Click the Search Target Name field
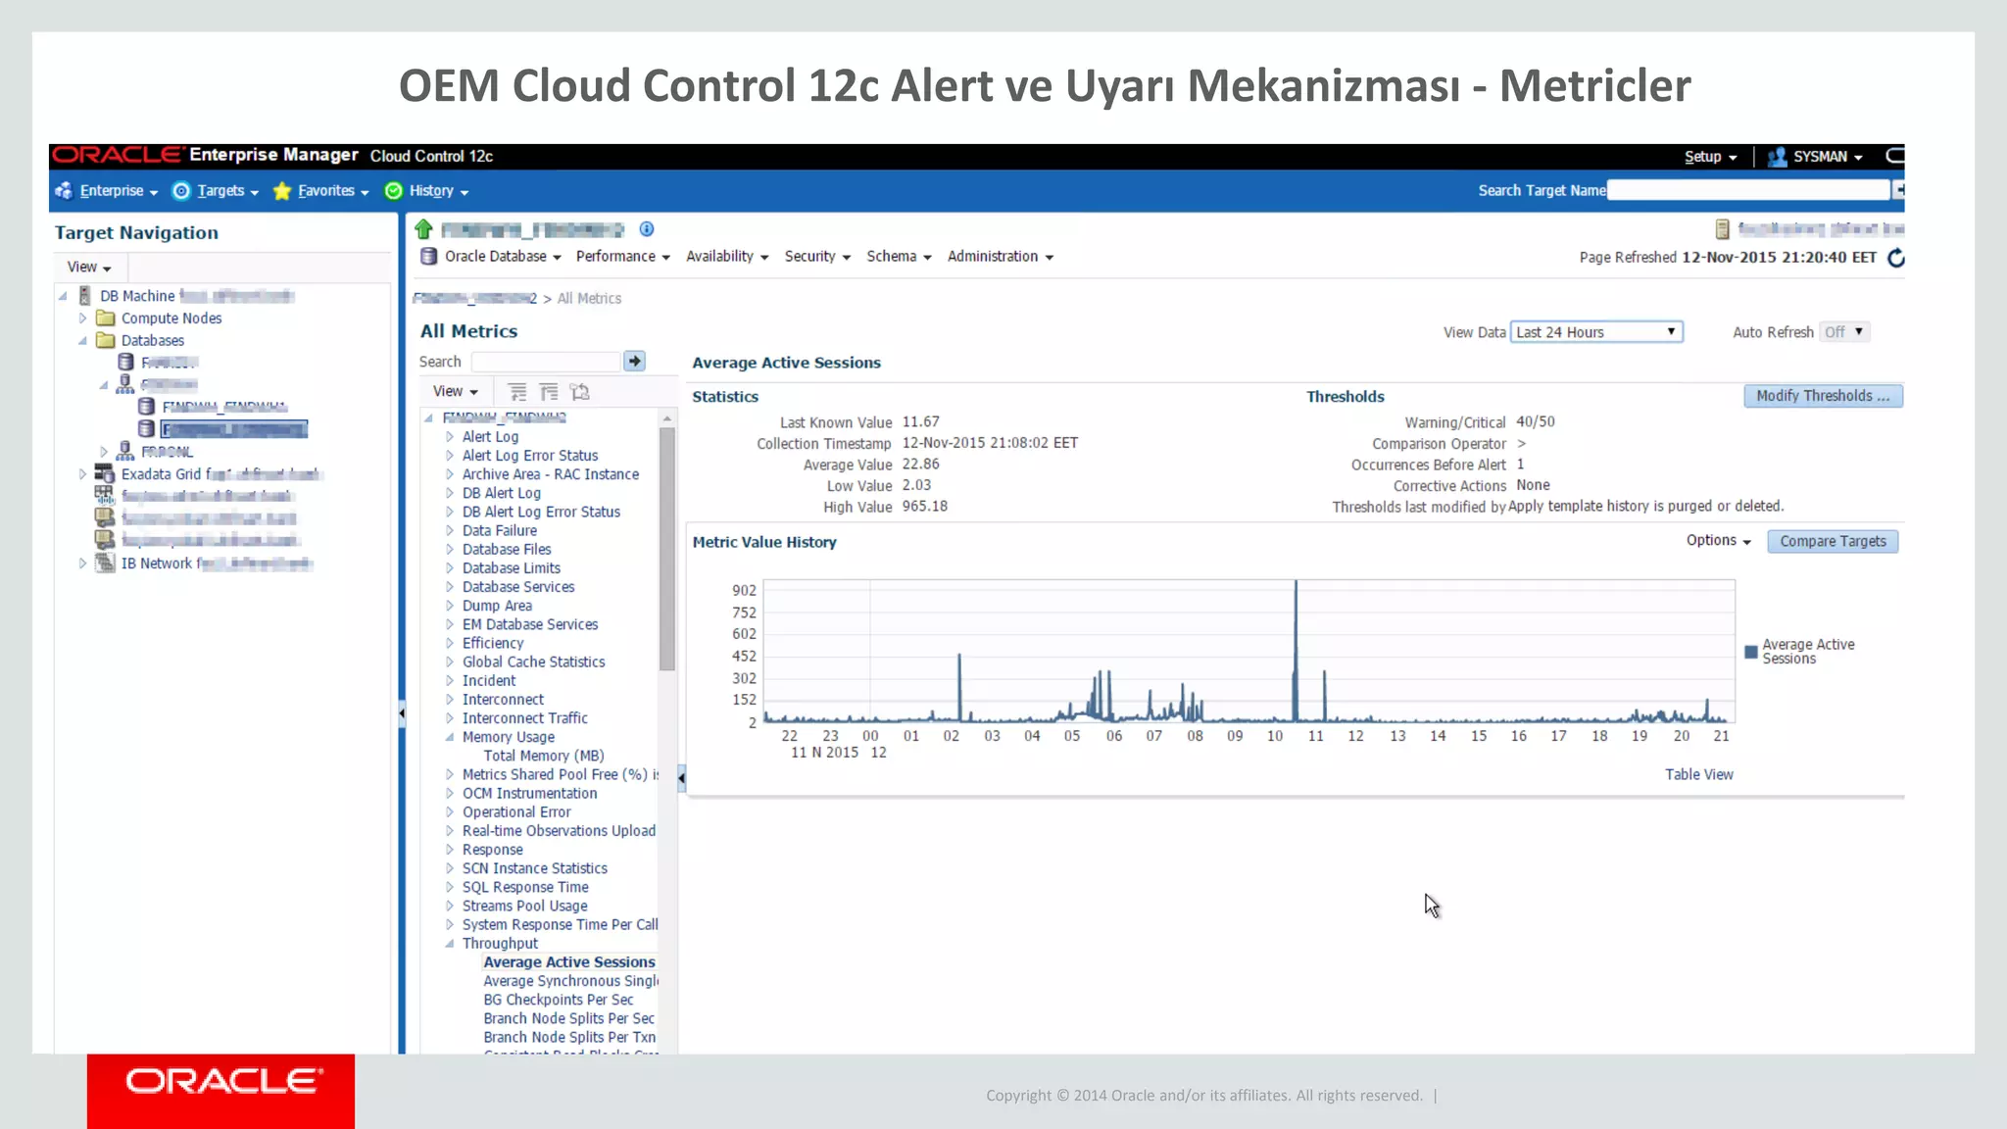Screen dimensions: 2007x1129 point(1748,190)
